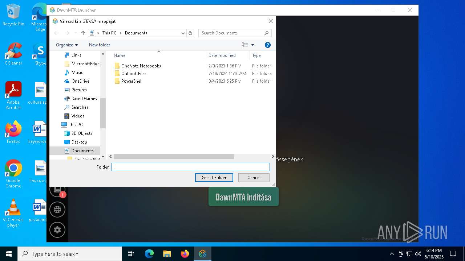Select Videos in the navigation tree
This screenshot has height=261, width=465.
tap(78, 116)
